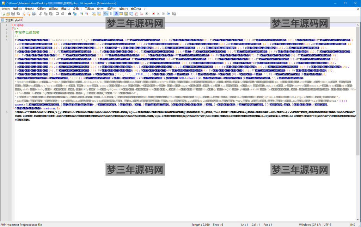Image resolution: width=361 pixels, height=227 pixels.
Task: Toggle show all characters pilcrow icon
Action: coord(111,14)
